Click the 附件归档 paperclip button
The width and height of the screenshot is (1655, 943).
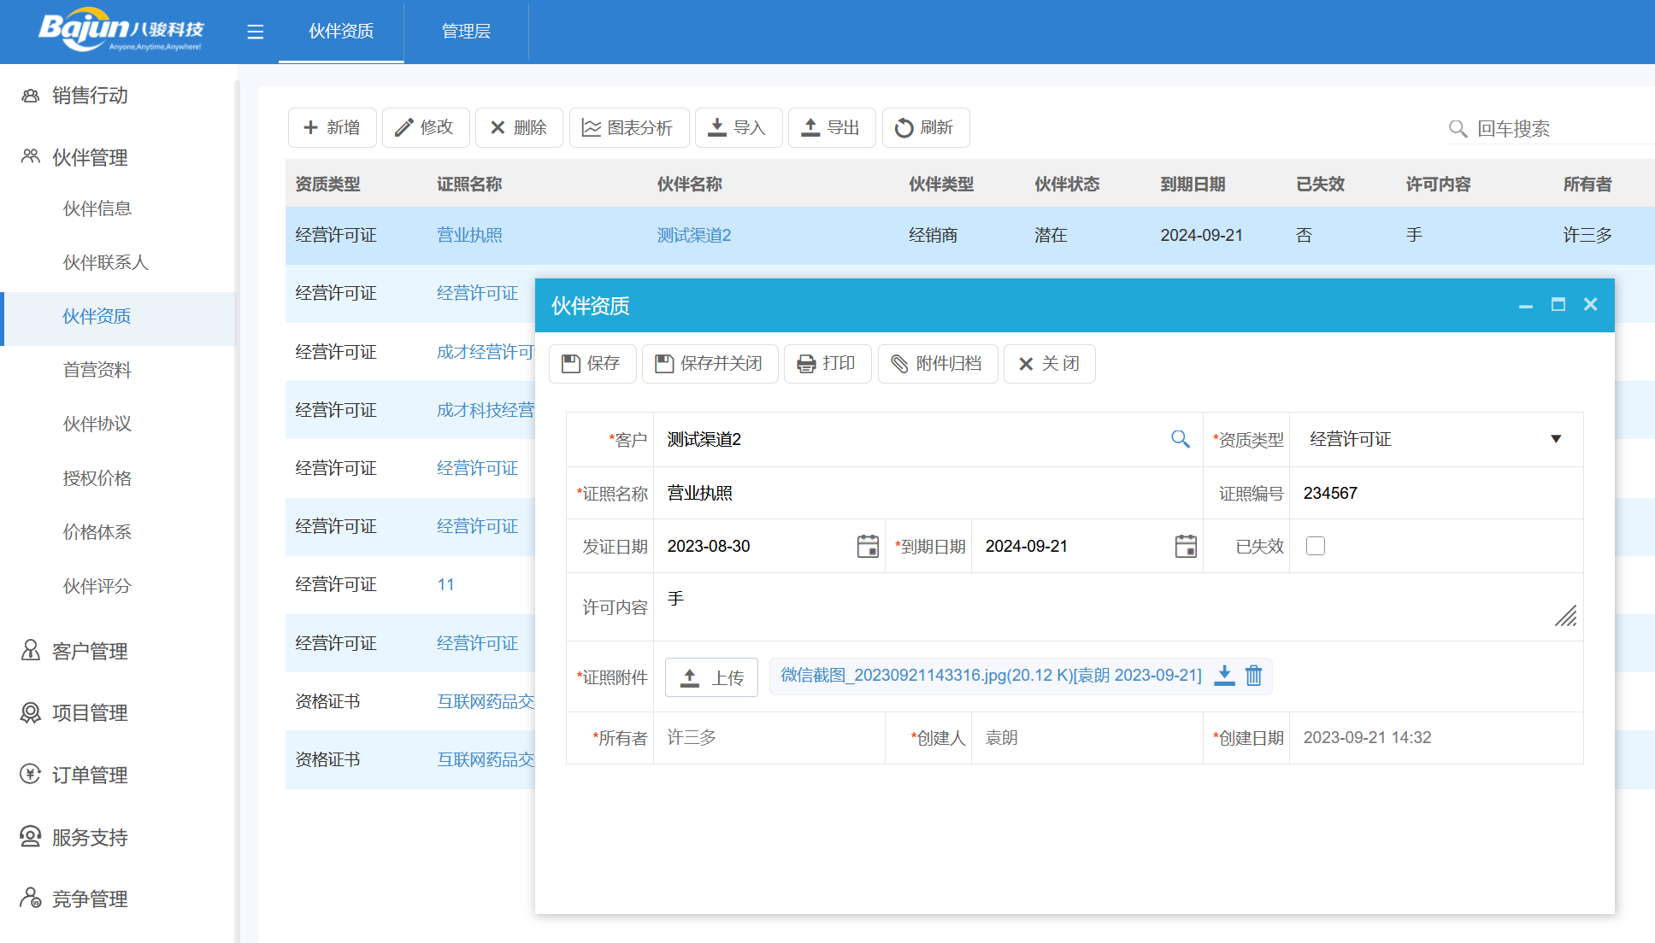[937, 364]
